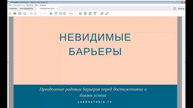This screenshot has width=193, height=108.
Task: Open the Просмотр menu
Action: [x=30, y=5]
